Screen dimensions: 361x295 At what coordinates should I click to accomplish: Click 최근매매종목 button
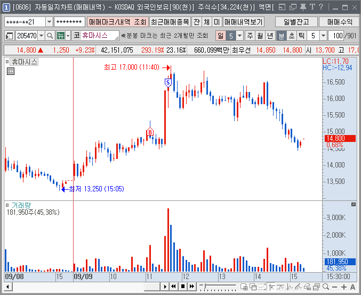(170, 22)
